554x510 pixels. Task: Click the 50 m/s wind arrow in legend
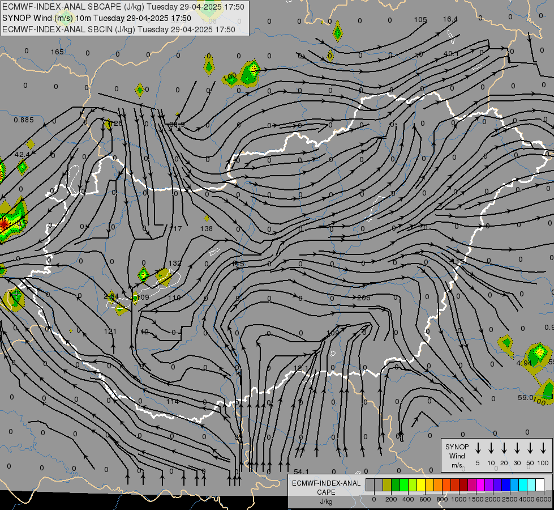pyautogui.click(x=530, y=448)
